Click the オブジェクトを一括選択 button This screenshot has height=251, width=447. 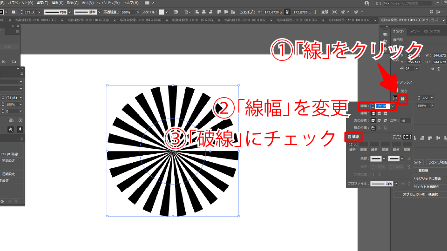click(x=420, y=194)
